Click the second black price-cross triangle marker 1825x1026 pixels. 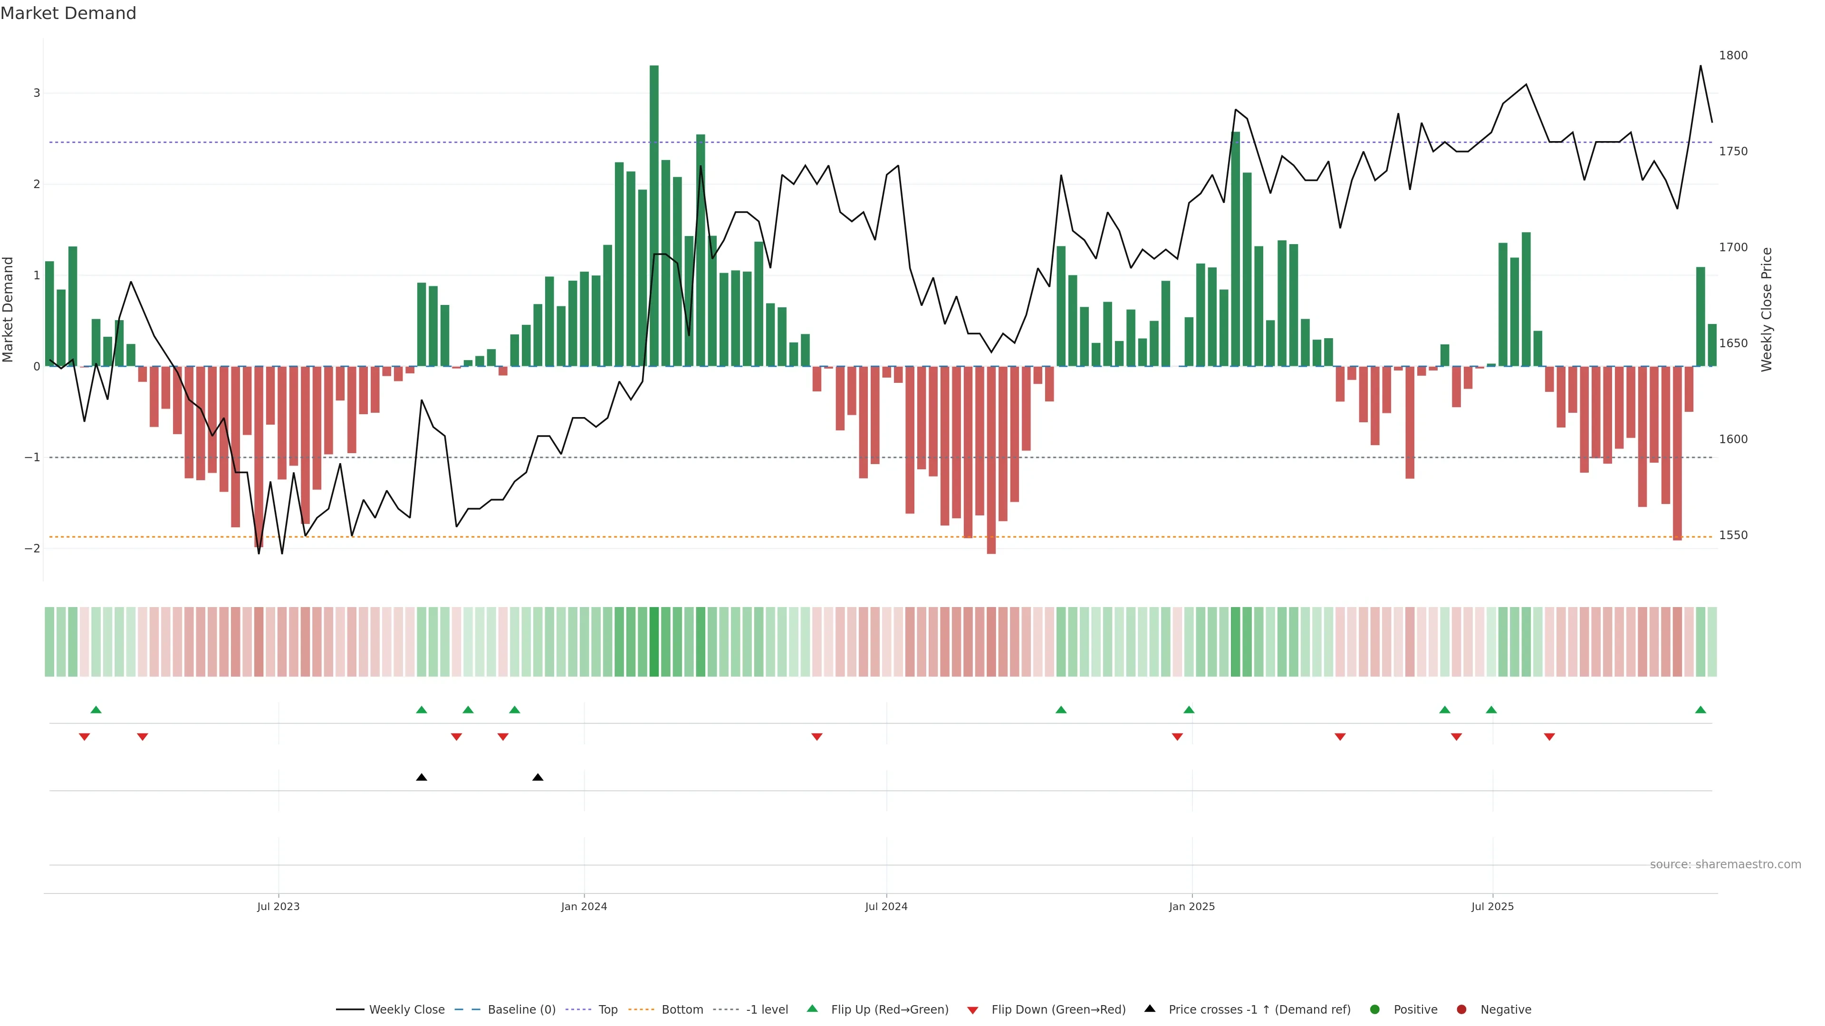pyautogui.click(x=538, y=778)
